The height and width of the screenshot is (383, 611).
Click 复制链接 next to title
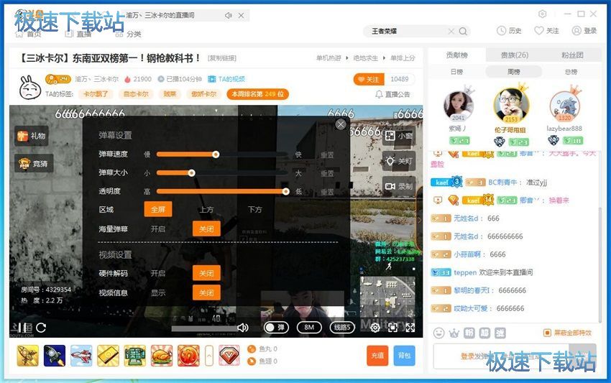(x=222, y=58)
